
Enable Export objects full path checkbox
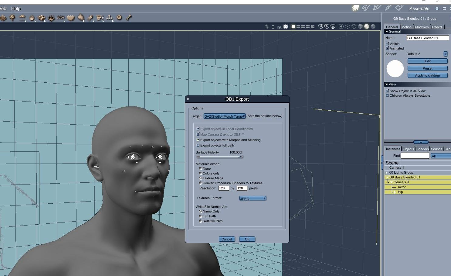(198, 146)
